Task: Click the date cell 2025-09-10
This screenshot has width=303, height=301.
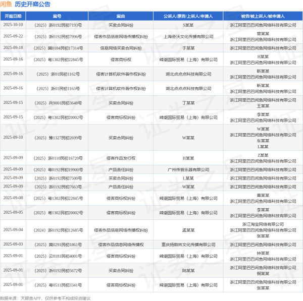Action: pyautogui.click(x=13, y=137)
